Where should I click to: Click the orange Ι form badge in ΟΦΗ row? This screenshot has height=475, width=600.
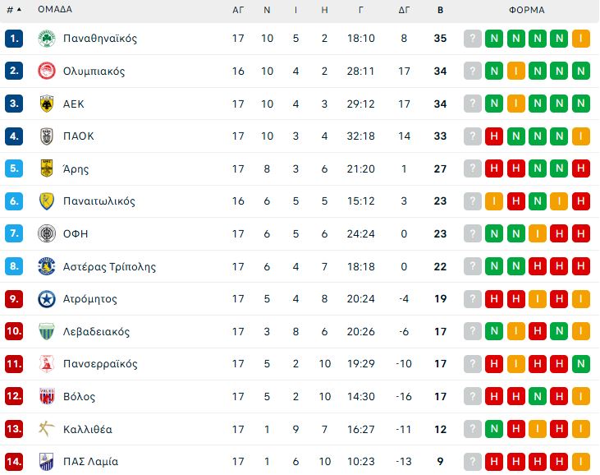point(538,233)
